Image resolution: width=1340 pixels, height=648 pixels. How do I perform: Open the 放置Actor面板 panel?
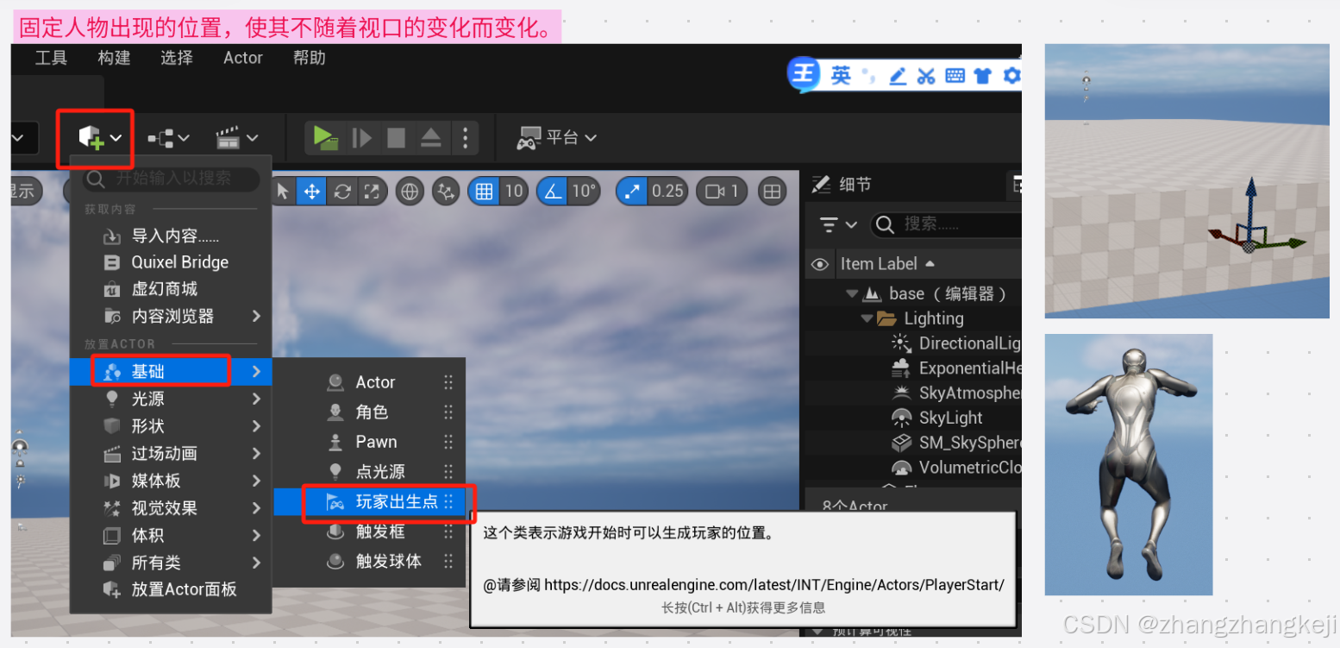181,589
